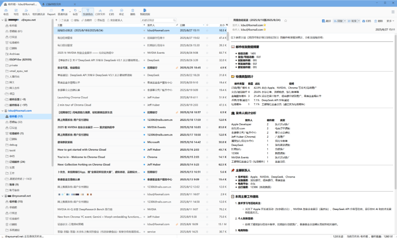Delete the message using preview 删除 icon
The width and height of the screenshot is (397, 238).
pos(378,21)
